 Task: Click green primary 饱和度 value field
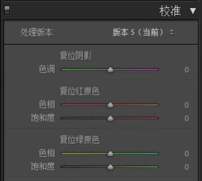point(187,167)
